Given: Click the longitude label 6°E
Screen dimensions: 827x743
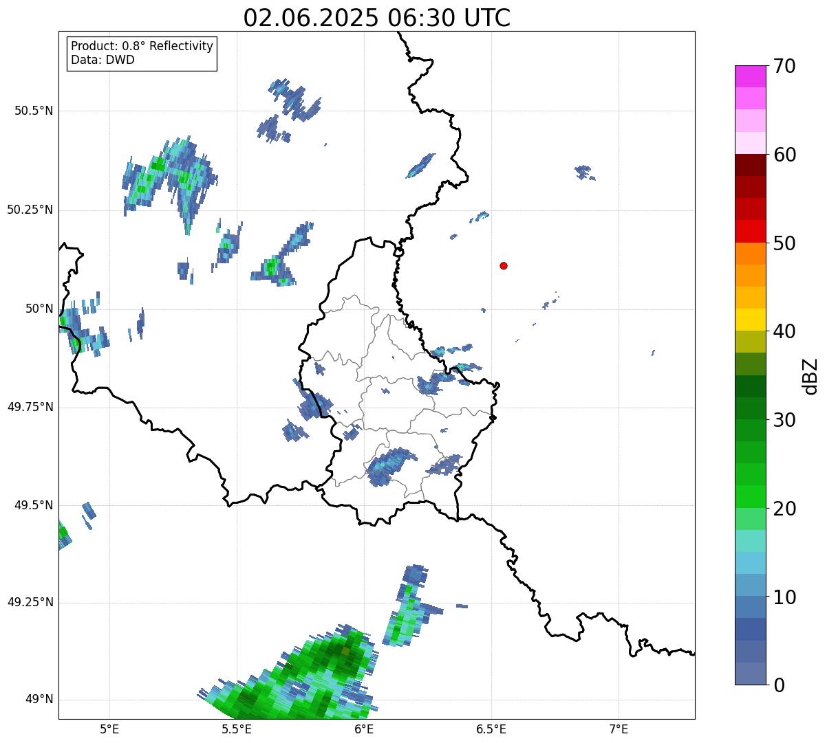Looking at the screenshot, I should 364,729.
